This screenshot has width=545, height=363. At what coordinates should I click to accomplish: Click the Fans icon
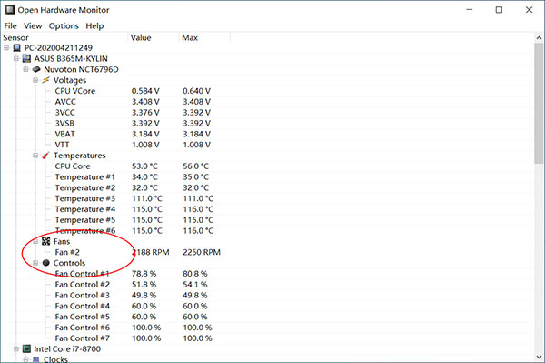tap(46, 241)
